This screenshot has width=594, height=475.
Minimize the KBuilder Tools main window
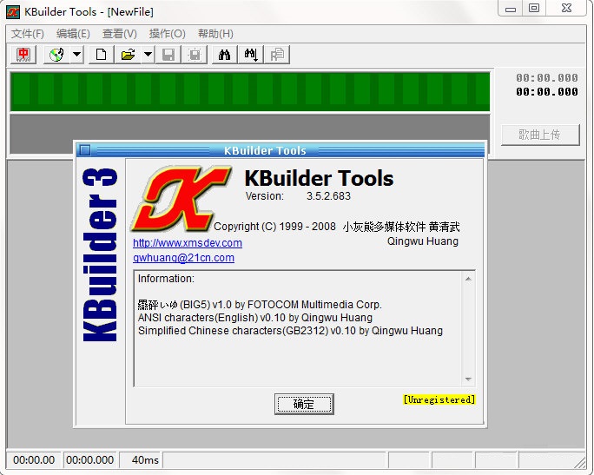pos(511,9)
